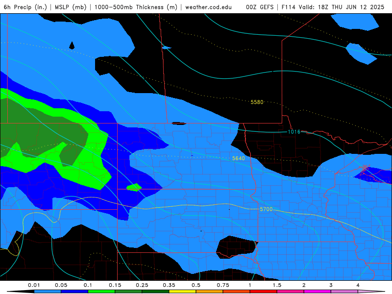This screenshot has height=294, width=392.
Task: Click the 0.1 legend value
Action: pos(88,285)
